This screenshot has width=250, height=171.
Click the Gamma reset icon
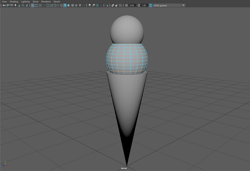pyautogui.click(x=138, y=5)
